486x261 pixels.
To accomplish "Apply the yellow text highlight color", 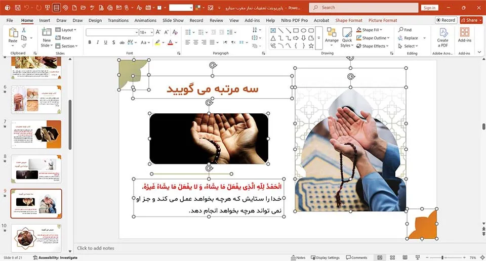I will (157, 42).
